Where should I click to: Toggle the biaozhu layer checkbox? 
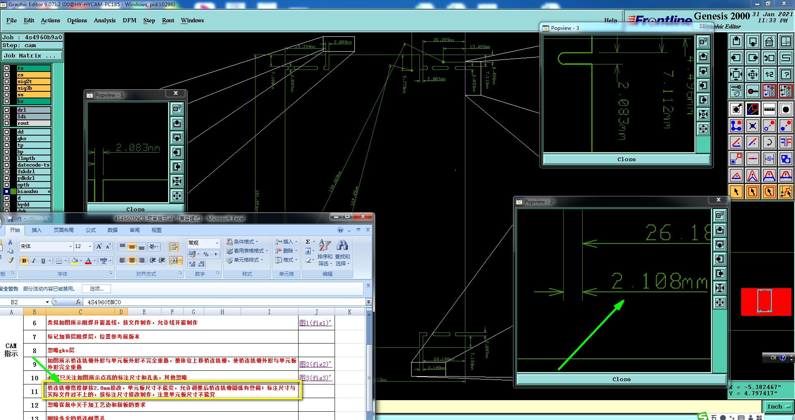point(7,191)
